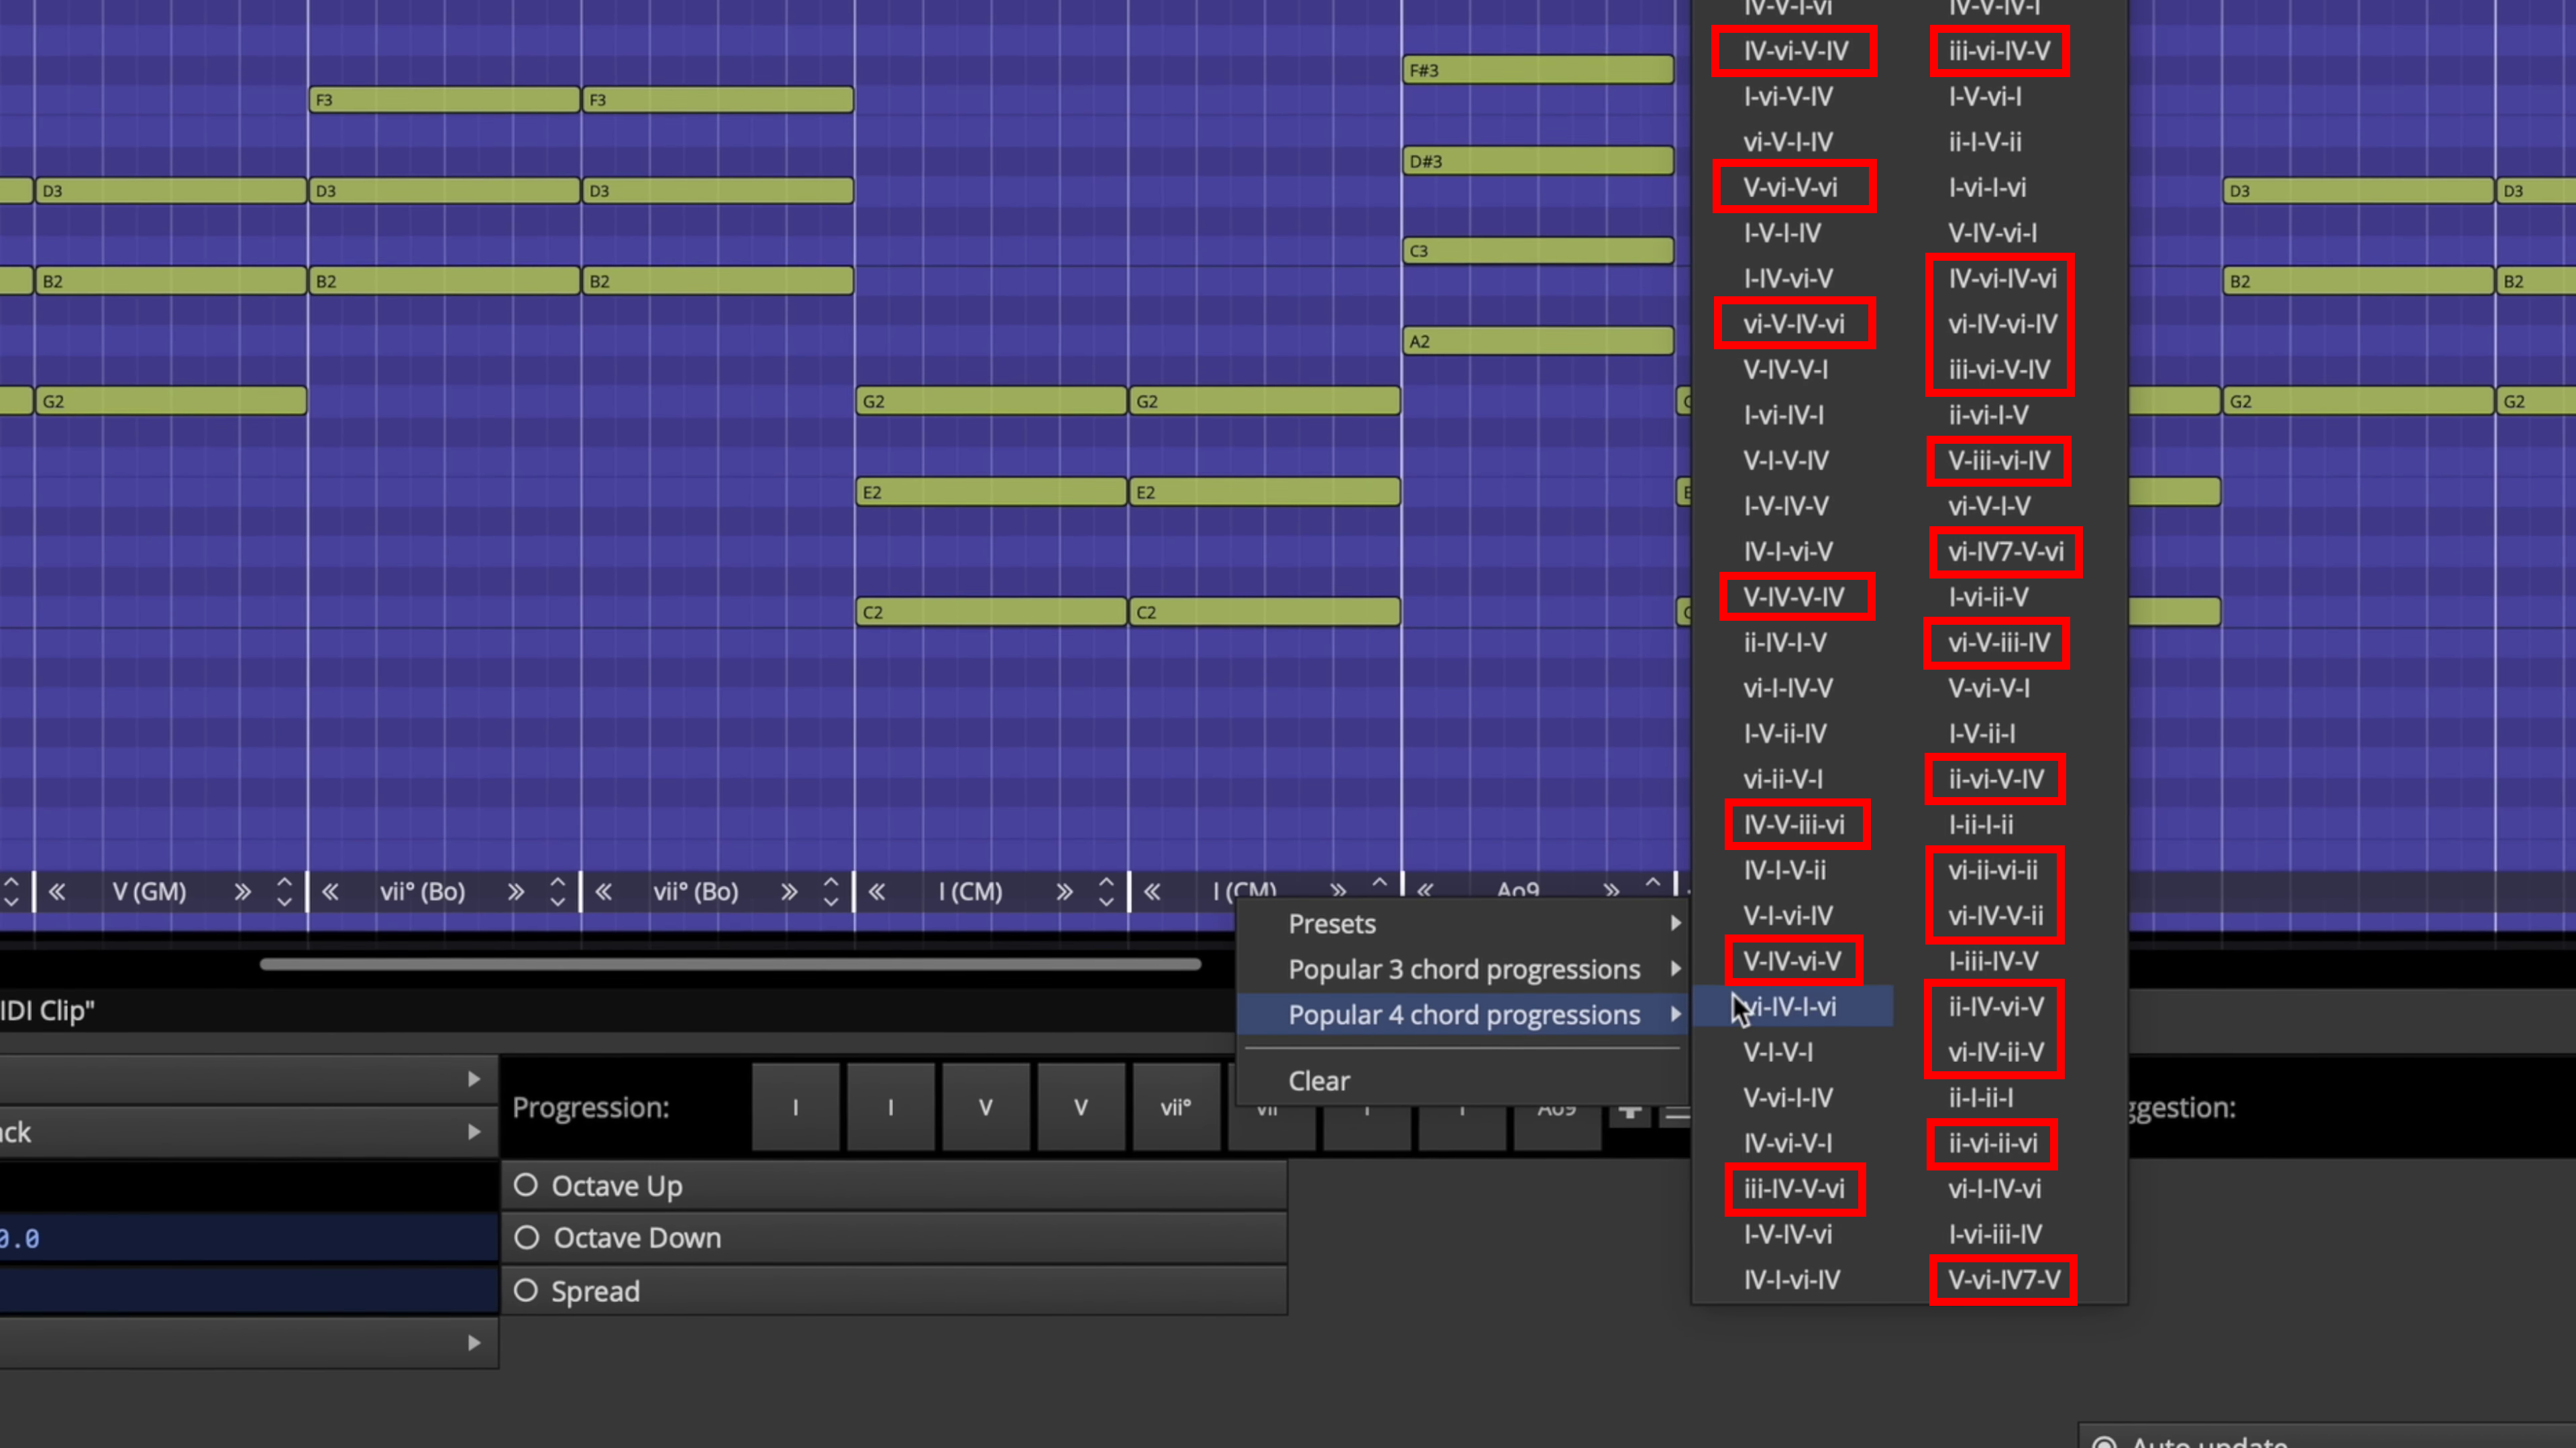
Task: Click the horizontal scrollbar below the piano roll
Action: (730, 965)
